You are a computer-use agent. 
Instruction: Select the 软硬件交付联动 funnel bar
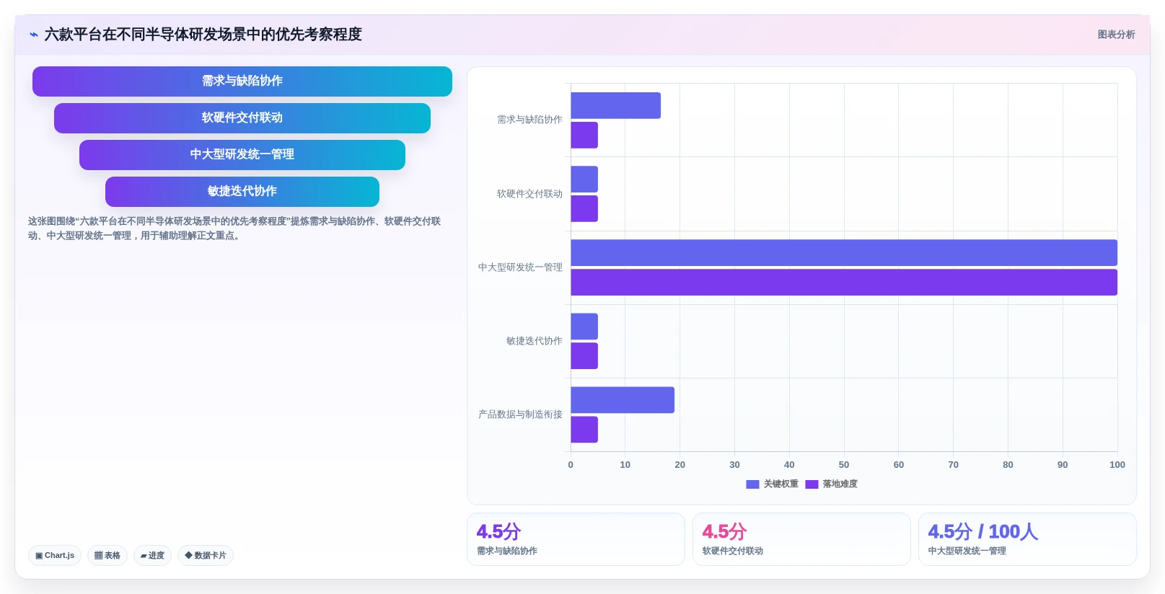click(242, 118)
